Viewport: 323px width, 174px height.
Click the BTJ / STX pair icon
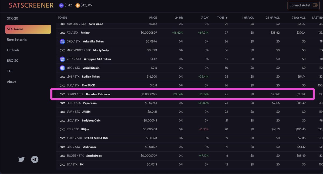point(62,129)
